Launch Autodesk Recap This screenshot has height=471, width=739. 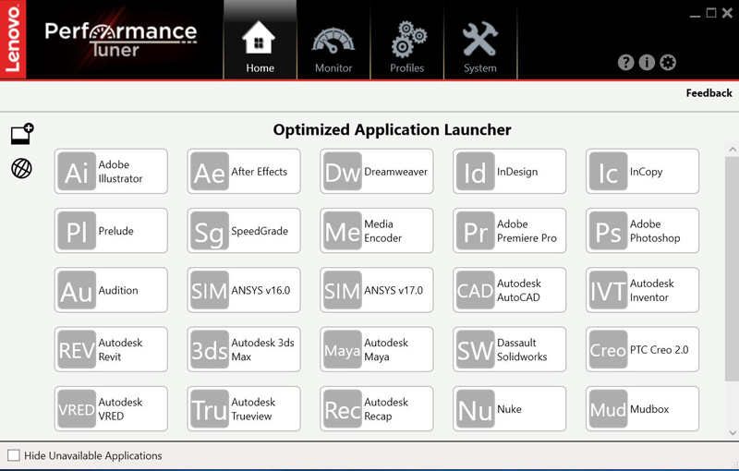pyautogui.click(x=377, y=409)
